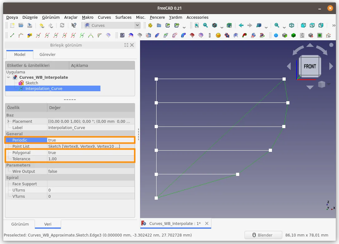
Task: Select the Line tool icon
Action: click(12, 35)
